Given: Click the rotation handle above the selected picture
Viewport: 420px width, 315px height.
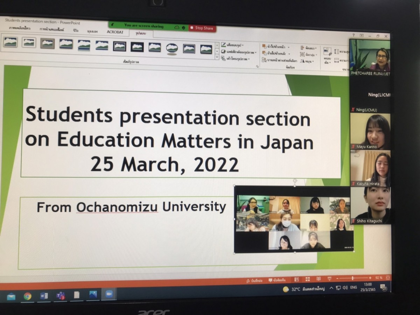Looking at the screenshot, I should [295, 181].
